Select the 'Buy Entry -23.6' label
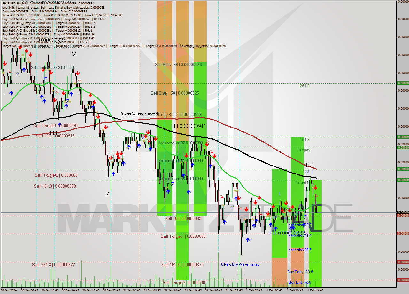The image size is (409, 294). point(300,272)
